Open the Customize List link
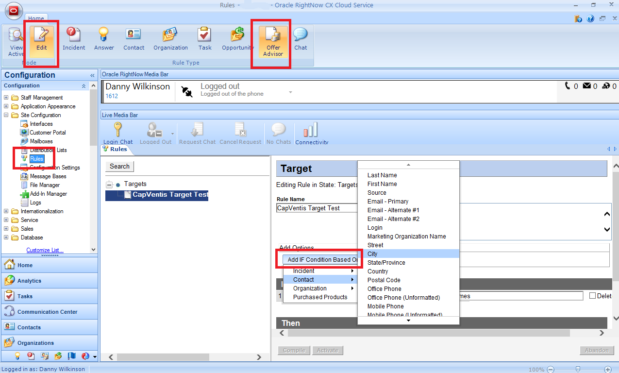This screenshot has height=373, width=619. 45,250
